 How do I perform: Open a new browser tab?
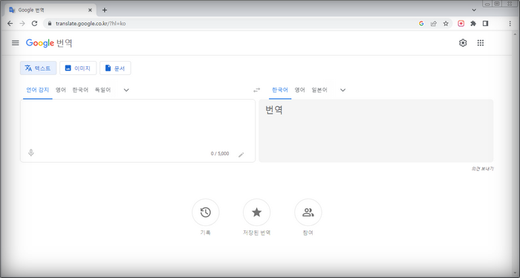pyautogui.click(x=105, y=10)
